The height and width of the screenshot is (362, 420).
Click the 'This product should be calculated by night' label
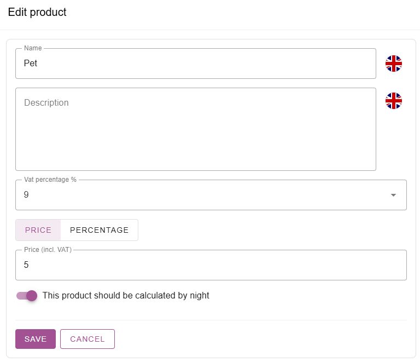[x=126, y=296]
